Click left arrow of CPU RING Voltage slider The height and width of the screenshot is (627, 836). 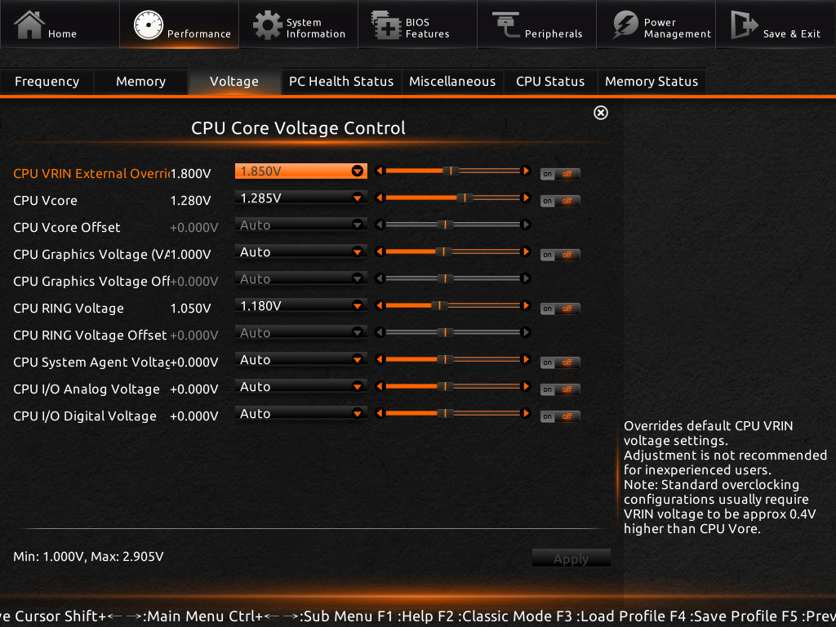point(379,306)
